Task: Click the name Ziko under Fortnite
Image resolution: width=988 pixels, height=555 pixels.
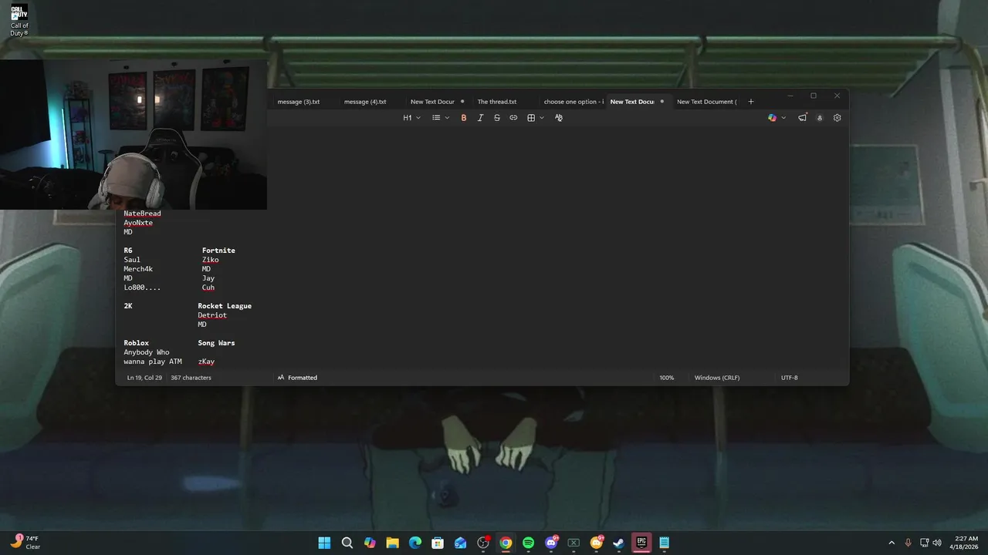Action: [x=210, y=260]
